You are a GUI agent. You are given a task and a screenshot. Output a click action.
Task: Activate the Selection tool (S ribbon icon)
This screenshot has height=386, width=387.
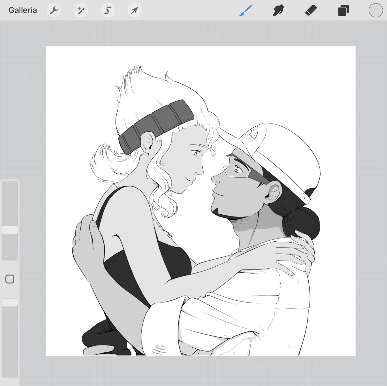108,10
